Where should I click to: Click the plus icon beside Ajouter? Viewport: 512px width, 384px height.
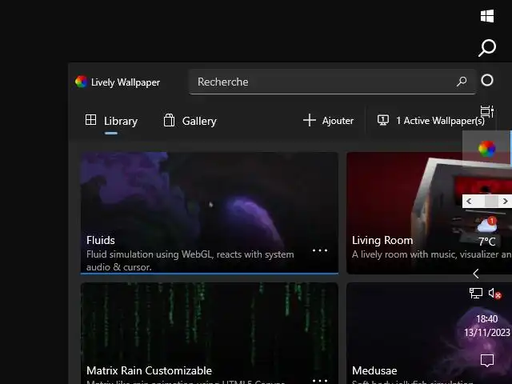point(309,120)
